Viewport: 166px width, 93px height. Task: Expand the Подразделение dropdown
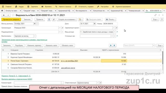(x=60, y=32)
